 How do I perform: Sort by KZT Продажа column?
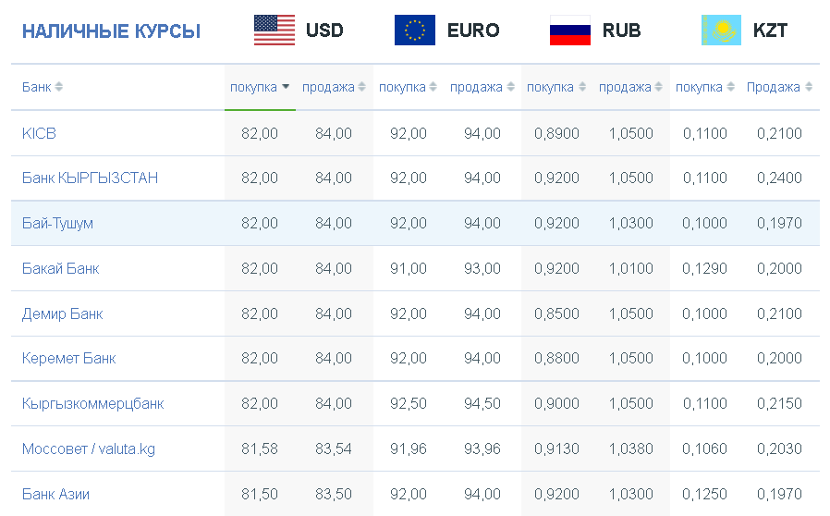pos(779,88)
